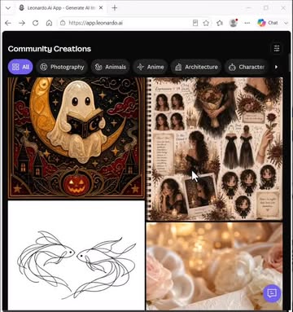The width and height of the screenshot is (293, 312).
Task: Open Copilot Chat button
Action: tap(268, 23)
